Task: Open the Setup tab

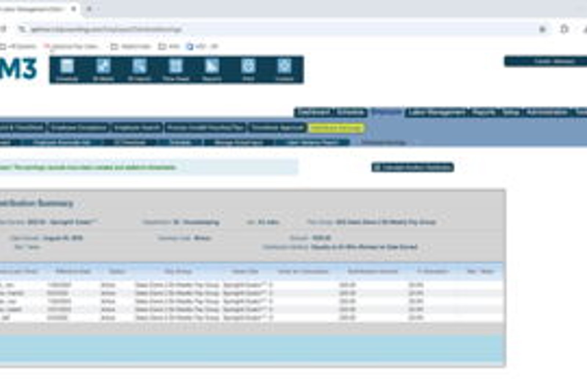Action: [511, 112]
